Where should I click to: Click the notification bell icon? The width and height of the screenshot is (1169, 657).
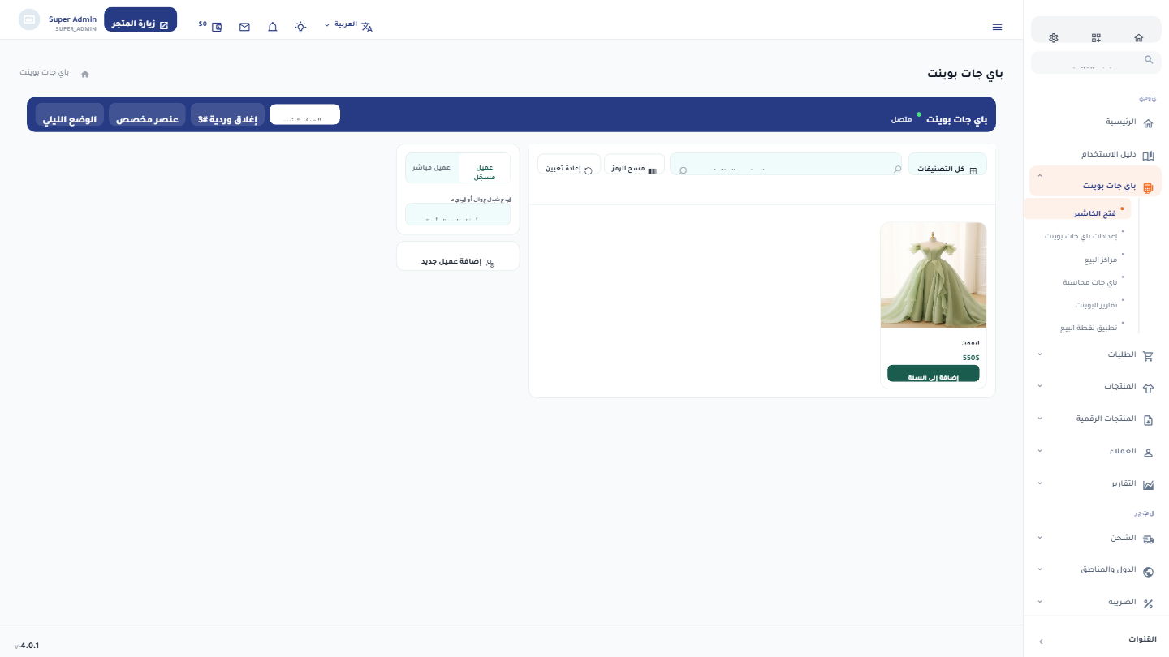273,27
